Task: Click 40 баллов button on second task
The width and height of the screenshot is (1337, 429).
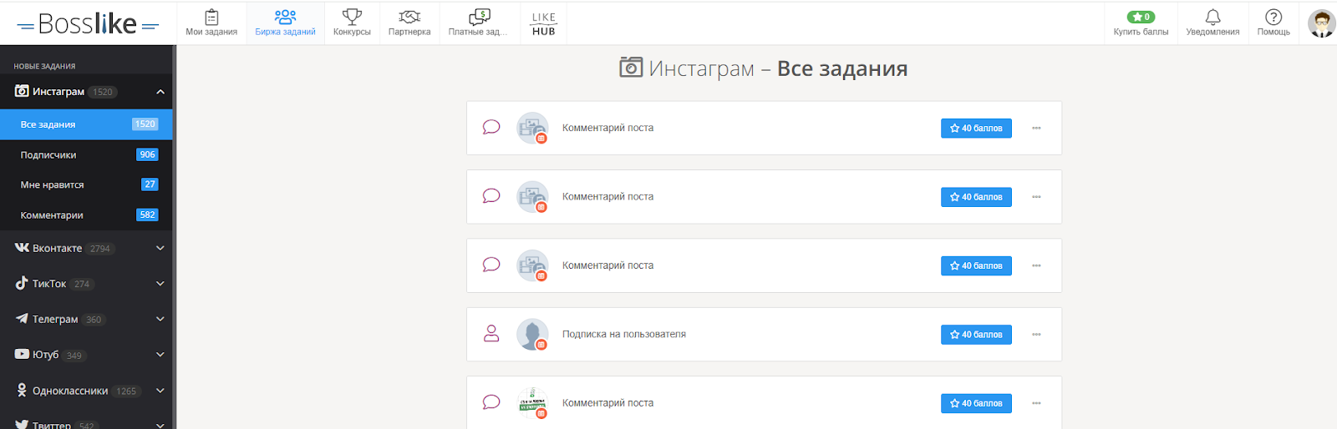Action: pos(976,197)
